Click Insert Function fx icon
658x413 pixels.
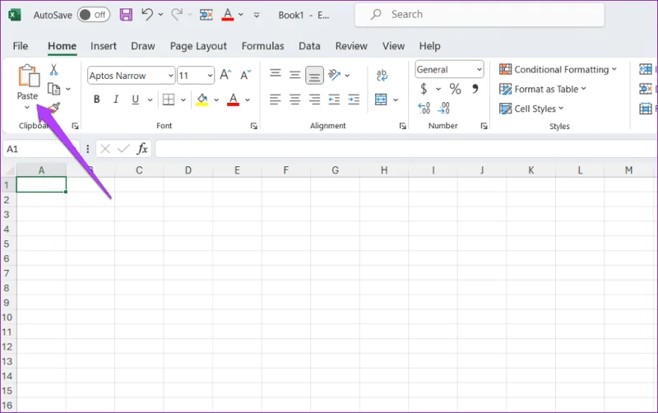click(x=142, y=149)
